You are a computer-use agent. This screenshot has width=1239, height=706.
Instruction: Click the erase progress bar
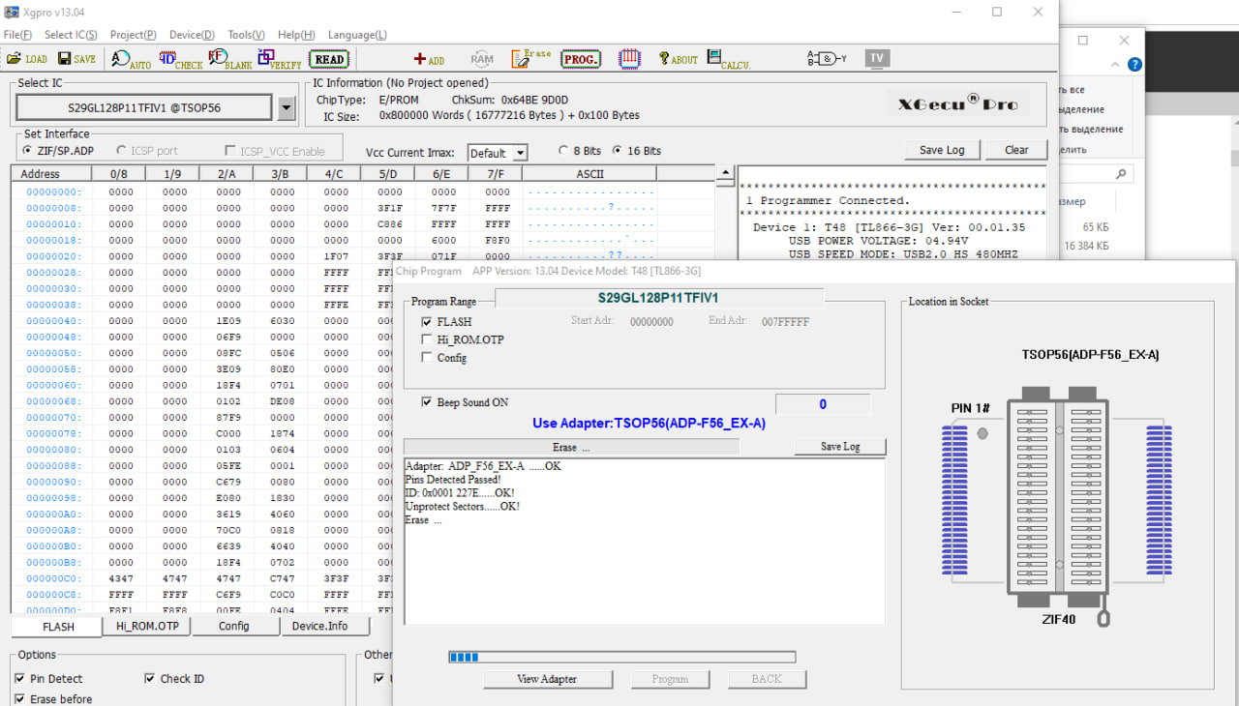(621, 658)
